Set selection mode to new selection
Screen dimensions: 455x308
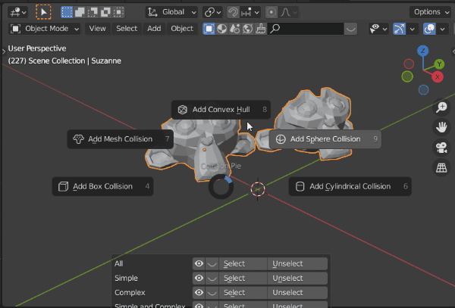click(x=67, y=12)
